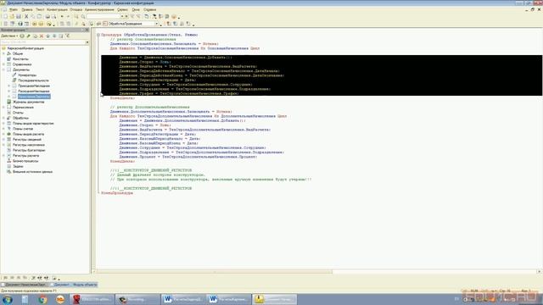Open procedure selector dropdown showing ОбработкаПроведения
Image resolution: width=543 pixels, height=305 pixels.
coord(157,24)
